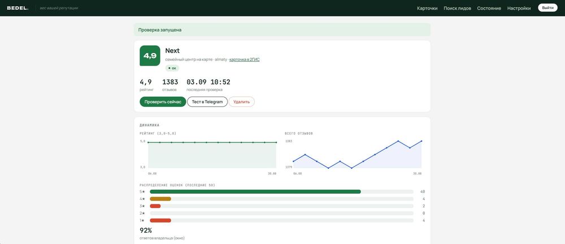Click the Динамика section heading
The width and height of the screenshot is (565, 244).
click(149, 125)
